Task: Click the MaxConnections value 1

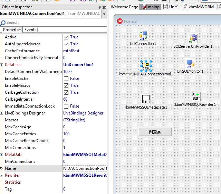Action: click(64, 148)
